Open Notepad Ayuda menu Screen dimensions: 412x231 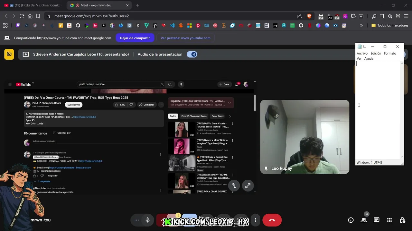click(x=369, y=59)
